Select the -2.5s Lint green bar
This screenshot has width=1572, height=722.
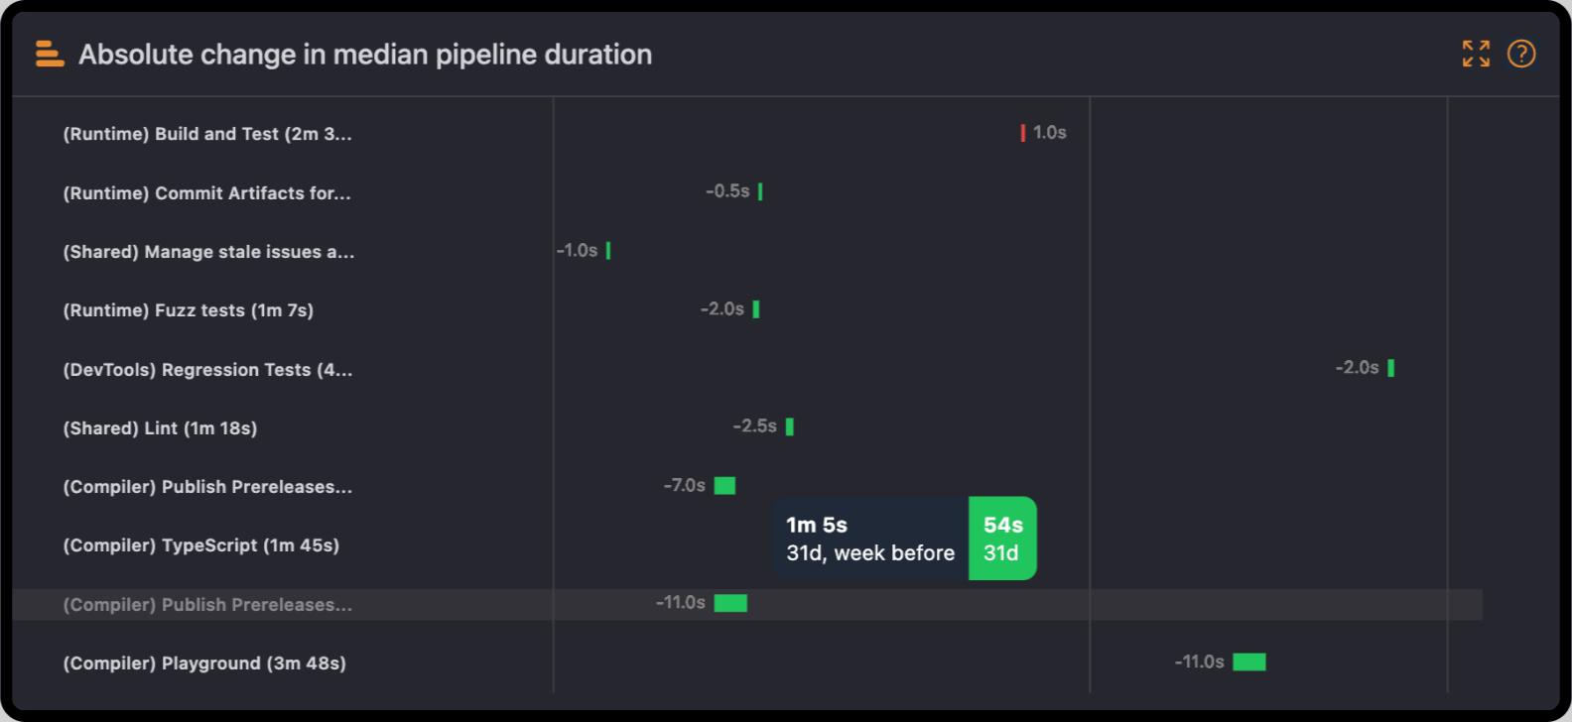click(789, 426)
